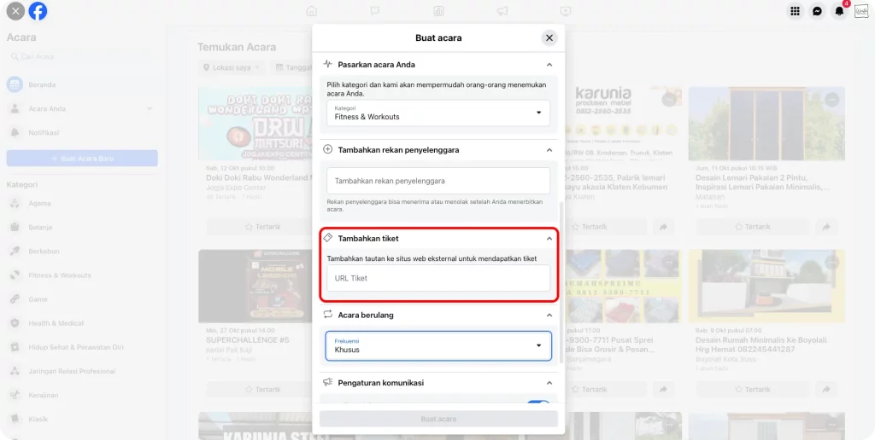Viewport: 875px width, 440px height.
Task: Open the Home feed icon in top navigation
Action: (x=311, y=11)
